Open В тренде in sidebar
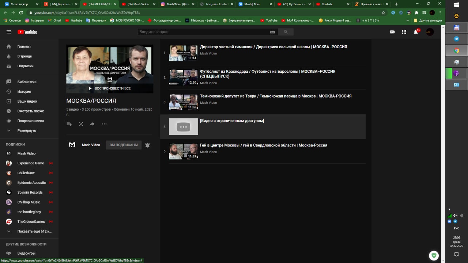Screen dimensions: 468x263 pyautogui.click(x=29, y=56)
